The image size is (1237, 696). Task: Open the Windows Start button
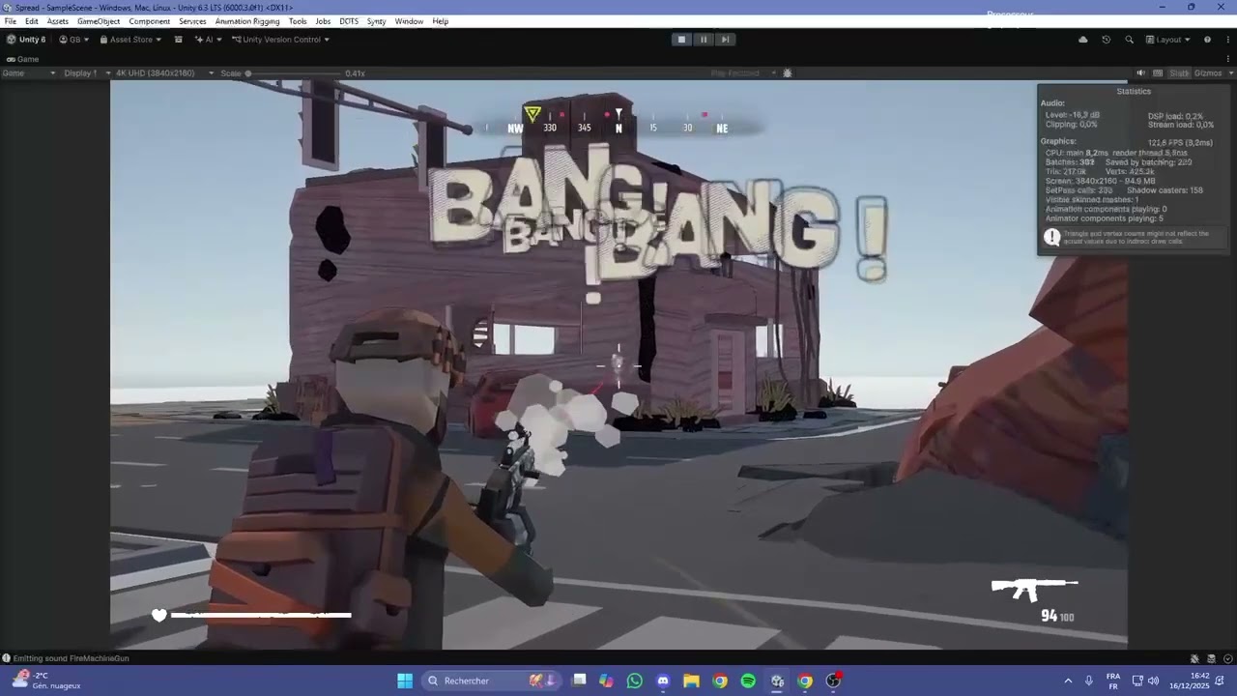pos(405,681)
